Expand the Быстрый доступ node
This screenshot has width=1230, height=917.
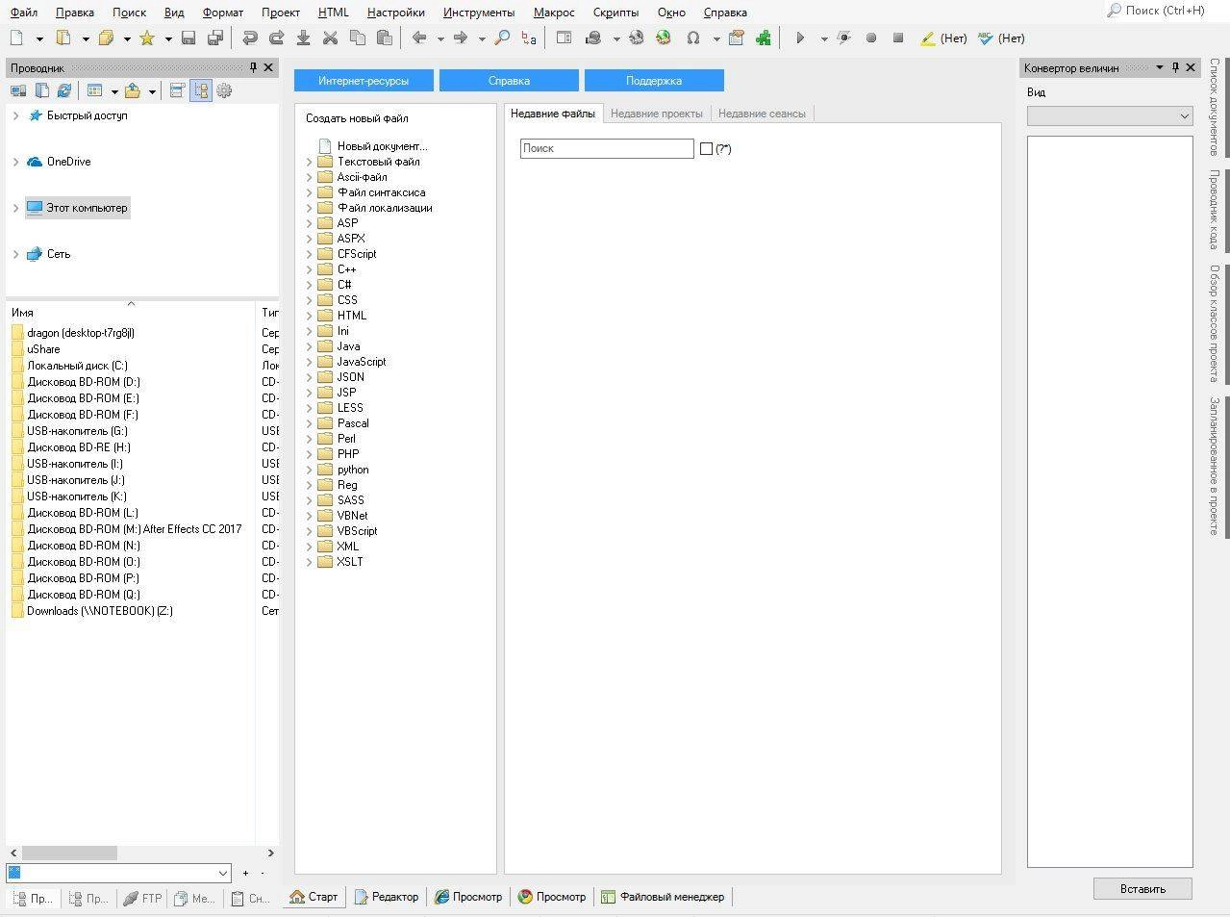pyautogui.click(x=15, y=115)
